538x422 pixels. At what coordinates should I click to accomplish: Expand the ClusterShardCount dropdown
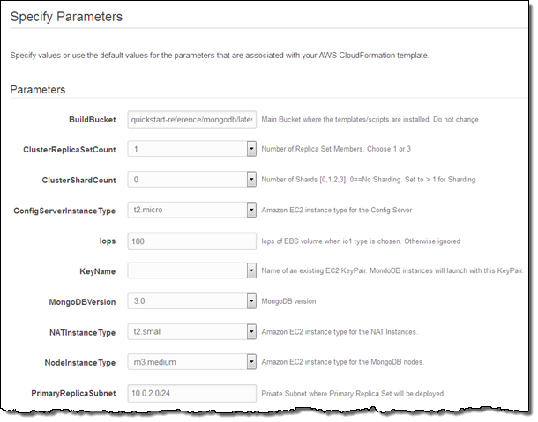tap(191, 180)
